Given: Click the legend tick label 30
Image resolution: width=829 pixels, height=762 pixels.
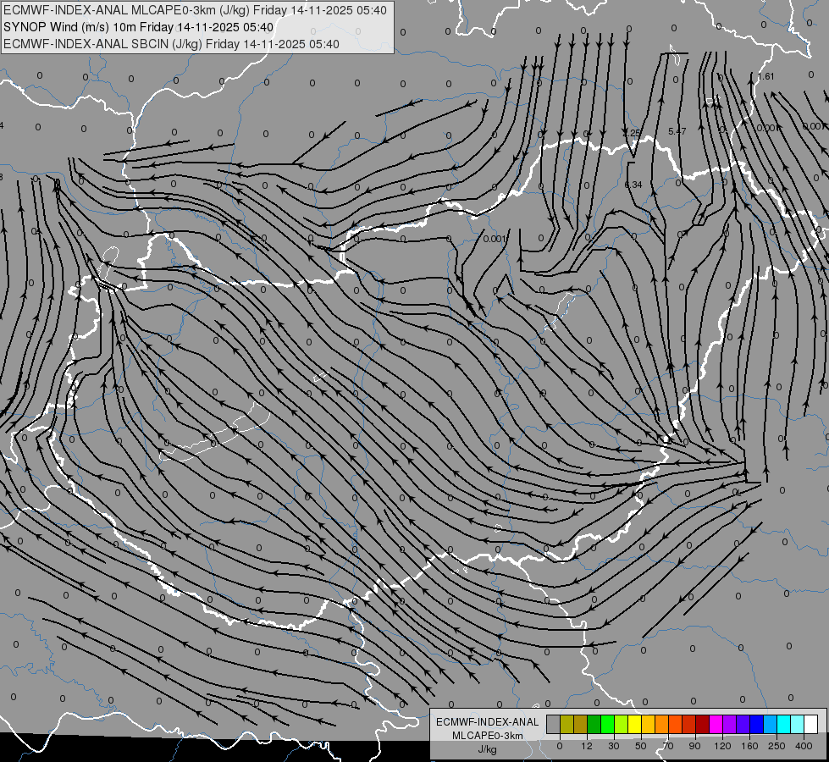Looking at the screenshot, I should [614, 746].
